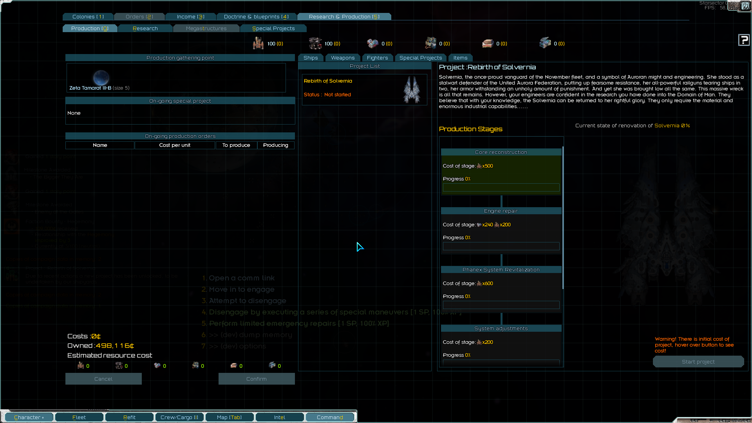Show the Fighters list tab

point(378,58)
